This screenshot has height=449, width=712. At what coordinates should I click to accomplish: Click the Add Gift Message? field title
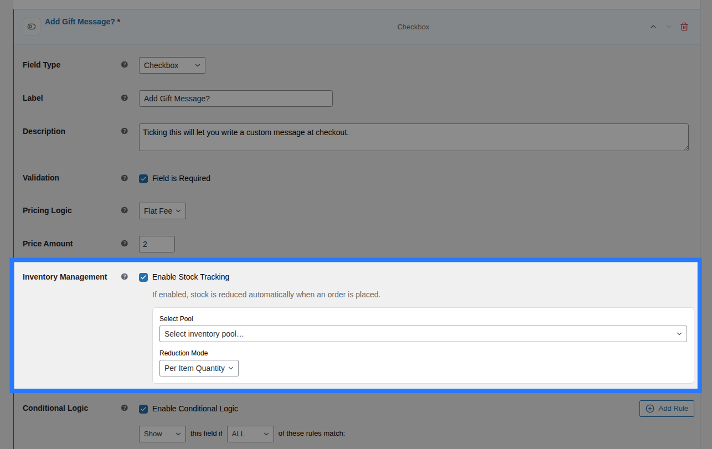pos(80,22)
